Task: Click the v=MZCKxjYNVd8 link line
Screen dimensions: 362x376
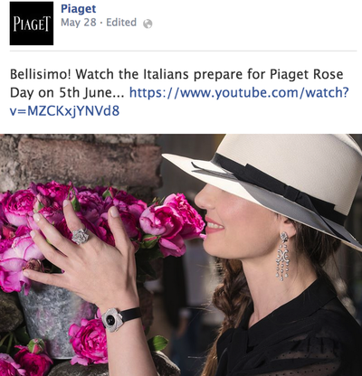Action: (65, 111)
